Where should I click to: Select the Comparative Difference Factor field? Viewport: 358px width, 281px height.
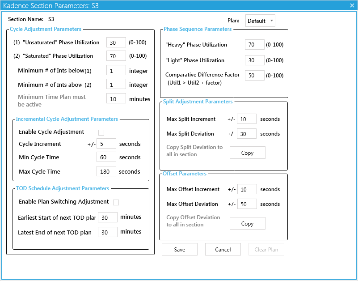pos(254,75)
